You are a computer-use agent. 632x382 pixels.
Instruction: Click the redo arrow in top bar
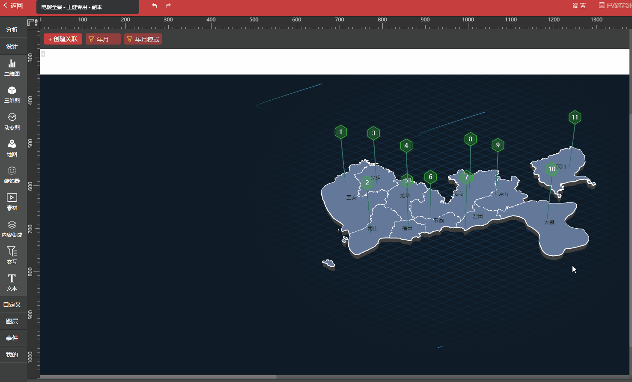pyautogui.click(x=168, y=6)
